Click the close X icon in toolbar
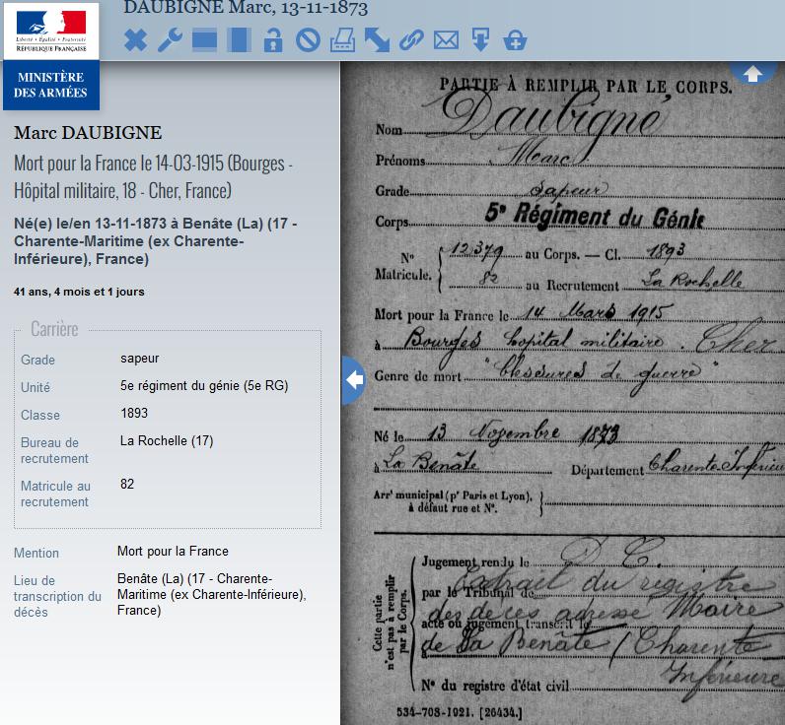785x725 pixels. click(x=136, y=40)
